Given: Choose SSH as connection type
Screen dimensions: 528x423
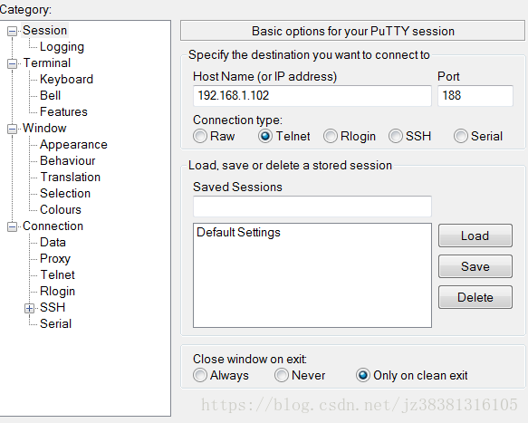Looking at the screenshot, I should (x=396, y=137).
